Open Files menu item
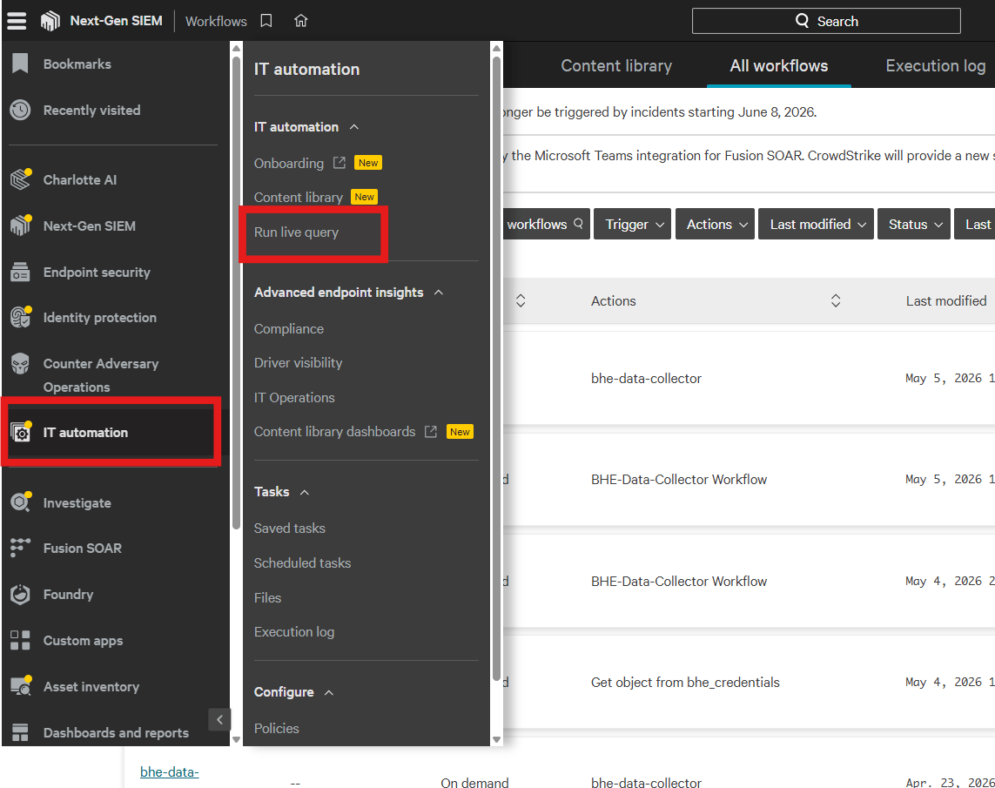Screen dimensions: 995x788 [x=268, y=597]
